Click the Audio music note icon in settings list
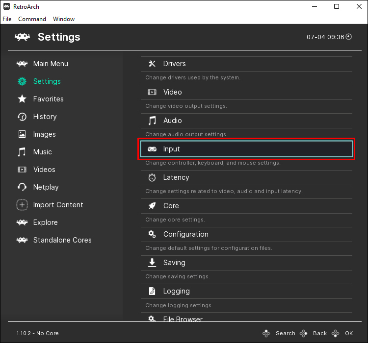Screen dimensions: 368x343 point(152,121)
